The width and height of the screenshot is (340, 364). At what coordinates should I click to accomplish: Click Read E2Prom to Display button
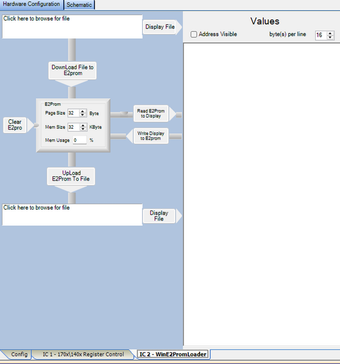click(x=151, y=113)
